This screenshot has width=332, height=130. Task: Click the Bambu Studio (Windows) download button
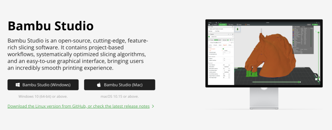click(x=43, y=85)
